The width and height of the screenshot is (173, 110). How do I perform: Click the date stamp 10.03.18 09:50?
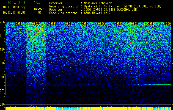coord(14,13)
